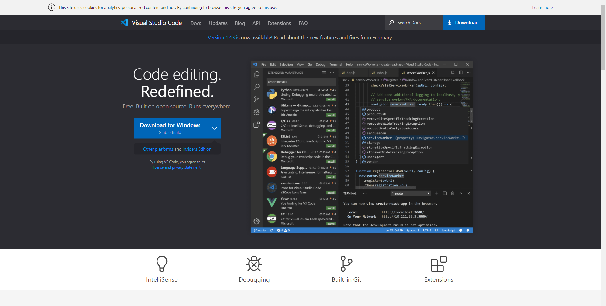Screen dimensions: 606x306
Task: Click the notification bell in status bar
Action: point(468,230)
